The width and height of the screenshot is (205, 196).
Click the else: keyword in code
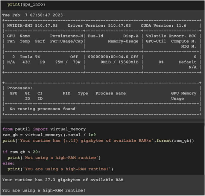pos(8,162)
